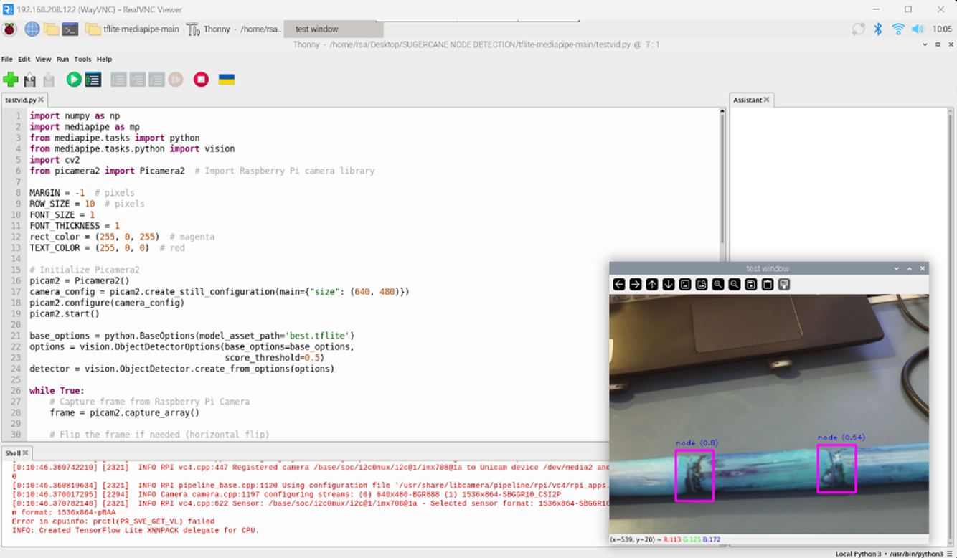Click the Load file icon in the Thonny toolbar
Screen dimensions: 957x558
pos(30,80)
